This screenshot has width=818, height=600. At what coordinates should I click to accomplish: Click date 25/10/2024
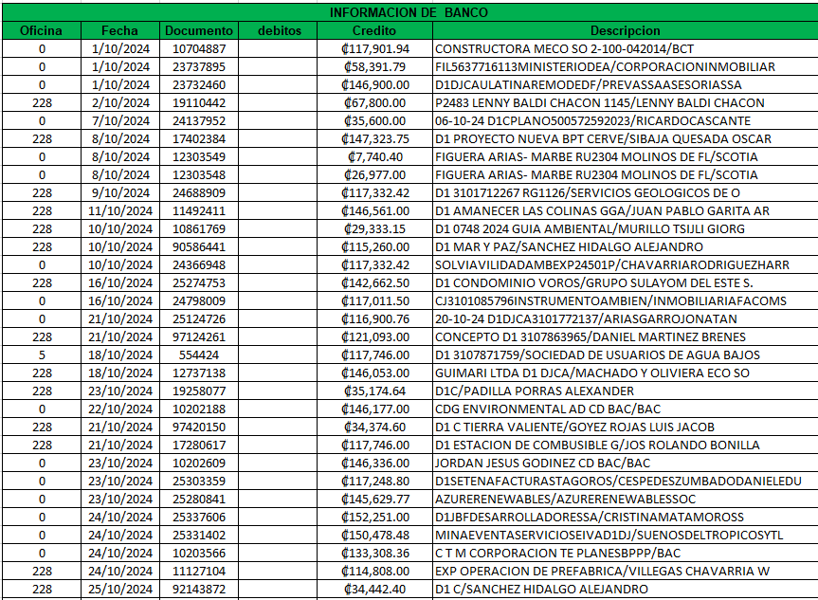pyautogui.click(x=120, y=589)
